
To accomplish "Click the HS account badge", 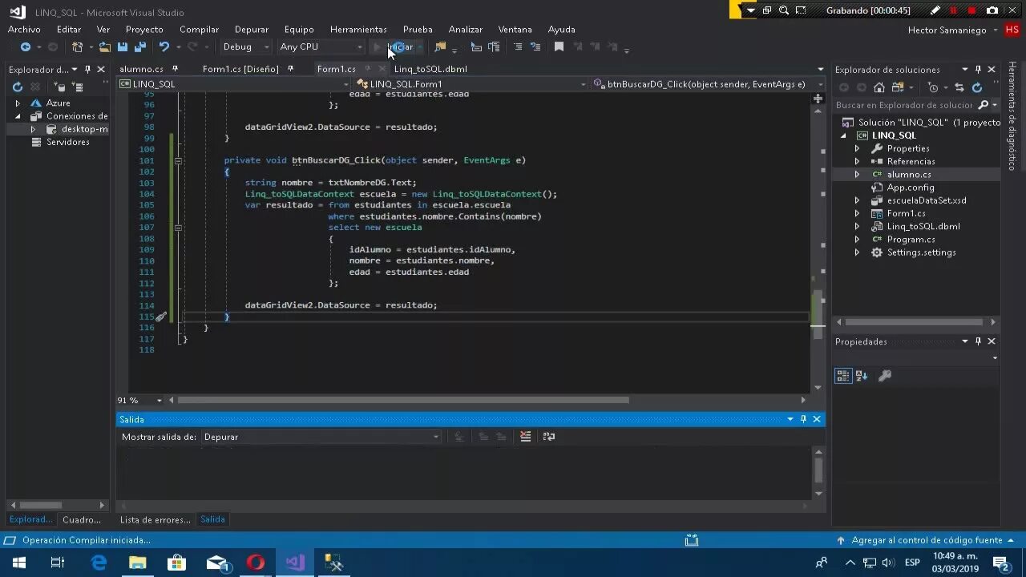I will 1012,30.
